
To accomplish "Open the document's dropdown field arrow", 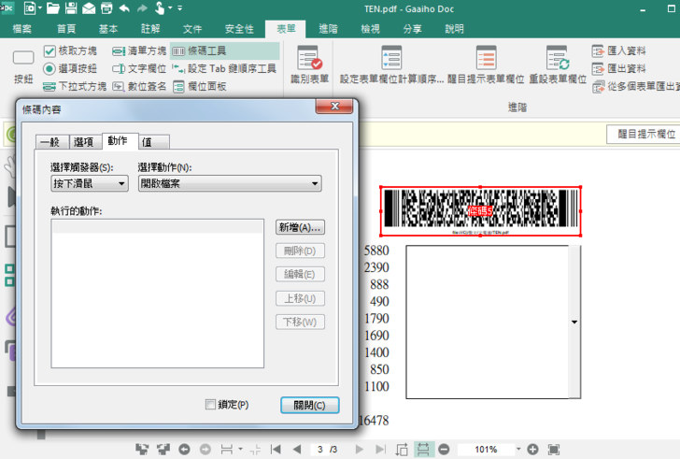I will coord(574,322).
